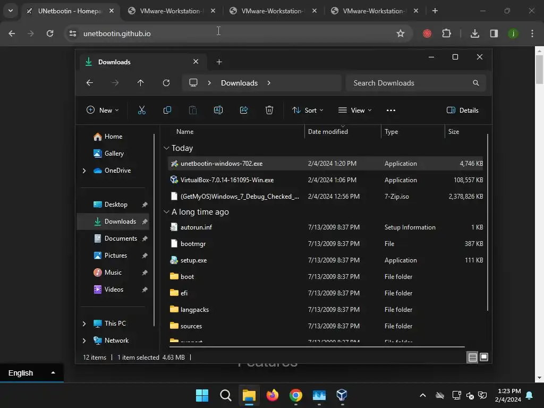Screen dimensions: 544x408
Task: Click the horizontal scrollbar in file list
Action: pos(317,346)
